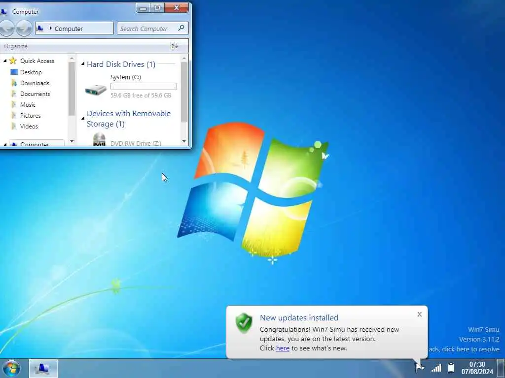Image resolution: width=505 pixels, height=378 pixels.
Task: Go forward in Computer window
Action: point(24,28)
